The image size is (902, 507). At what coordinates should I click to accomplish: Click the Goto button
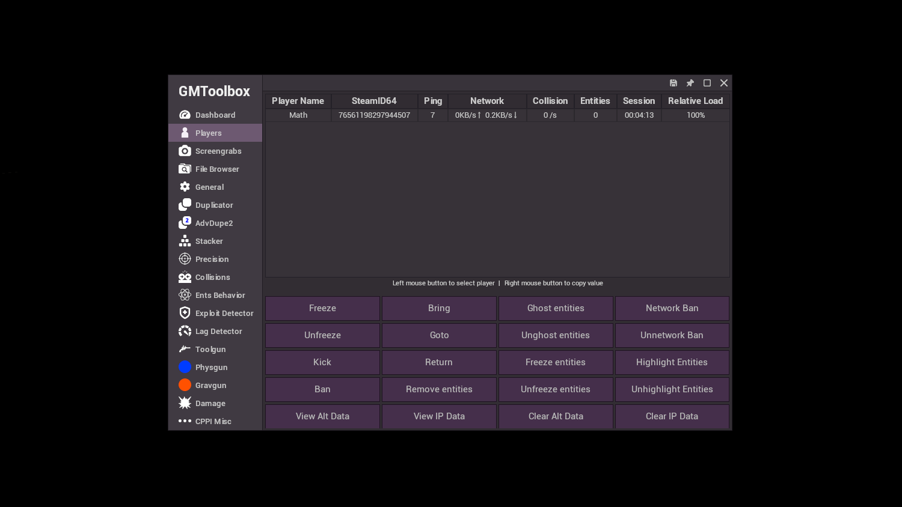(x=439, y=335)
